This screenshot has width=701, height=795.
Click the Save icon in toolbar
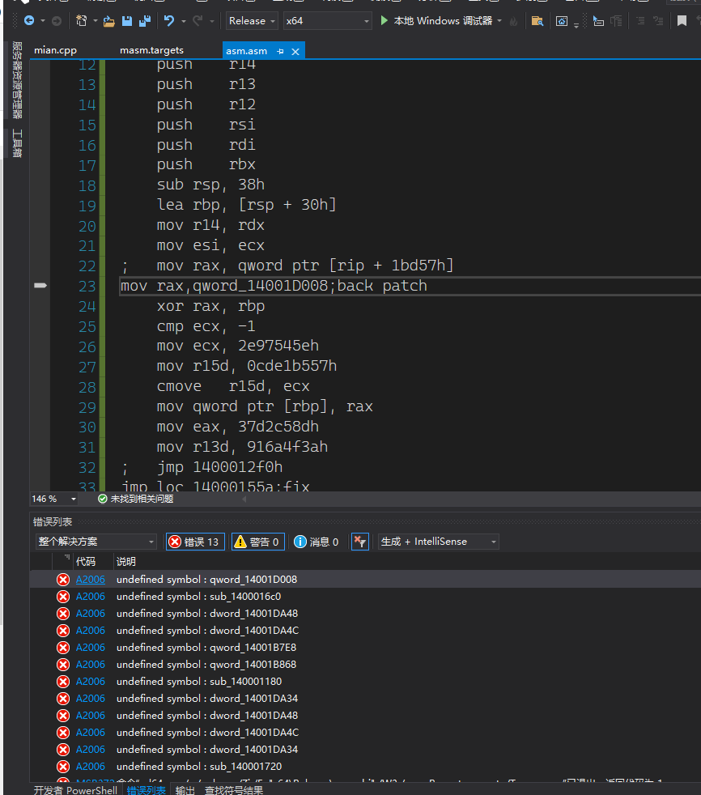(x=127, y=21)
